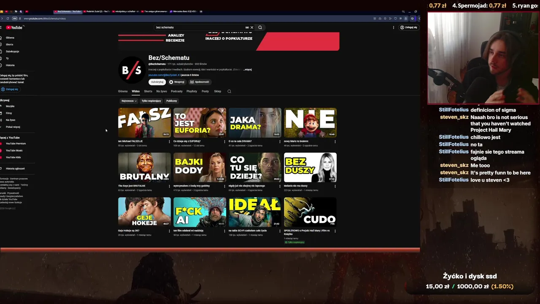This screenshot has height=304, width=540.
Task: Click the Społeczność button
Action: point(200,82)
